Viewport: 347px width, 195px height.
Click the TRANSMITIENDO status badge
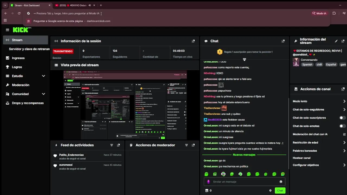point(63,51)
